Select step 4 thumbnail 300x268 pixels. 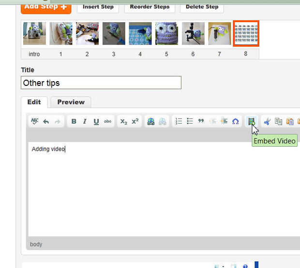point(140,34)
